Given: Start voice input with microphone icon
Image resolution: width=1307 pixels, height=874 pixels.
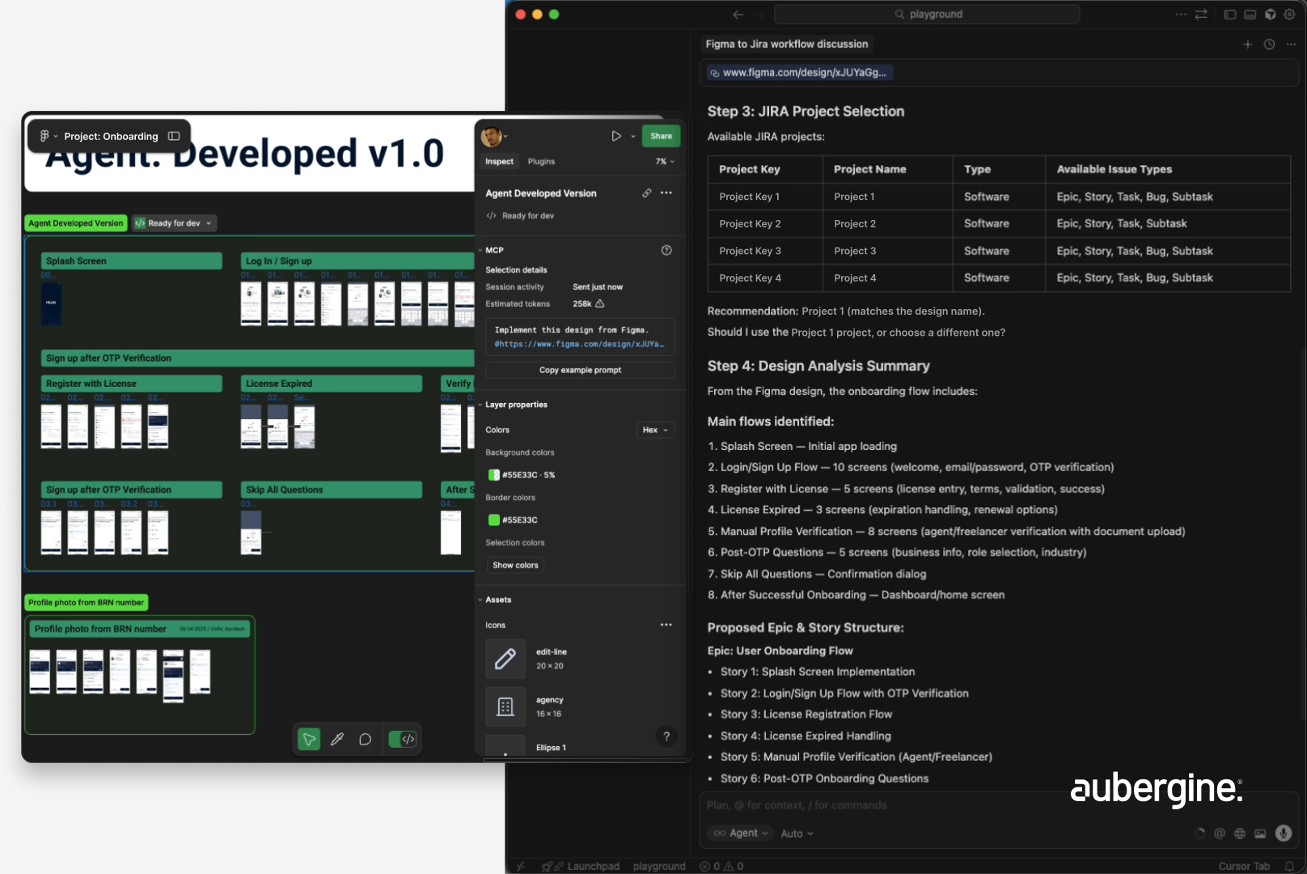Looking at the screenshot, I should [1284, 834].
